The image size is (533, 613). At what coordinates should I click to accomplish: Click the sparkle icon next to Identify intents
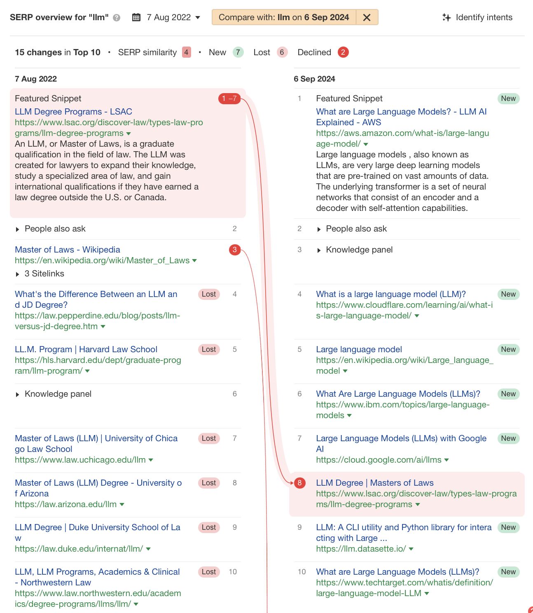point(446,17)
